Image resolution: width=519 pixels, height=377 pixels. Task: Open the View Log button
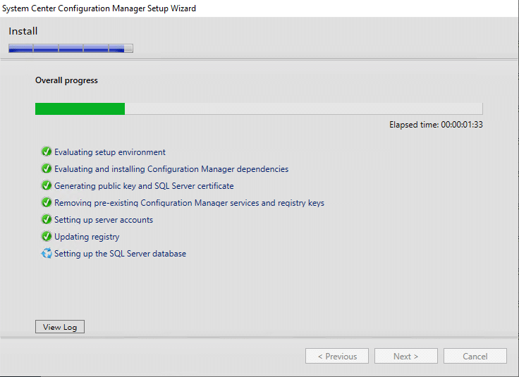pos(60,327)
